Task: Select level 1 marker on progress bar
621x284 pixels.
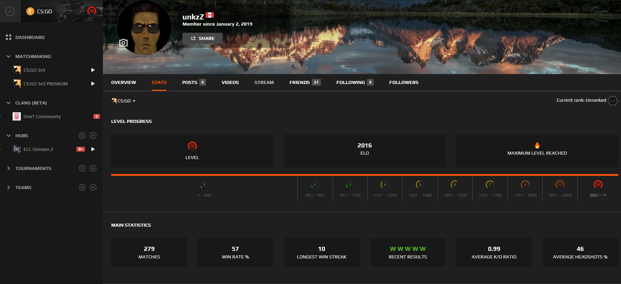Action: point(204,185)
